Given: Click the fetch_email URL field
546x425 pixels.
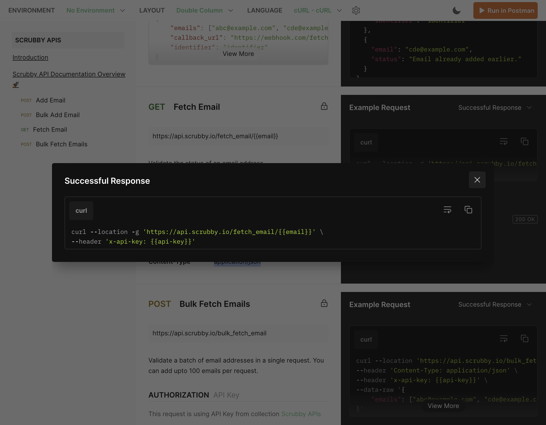Looking at the screenshot, I should coord(238,136).
